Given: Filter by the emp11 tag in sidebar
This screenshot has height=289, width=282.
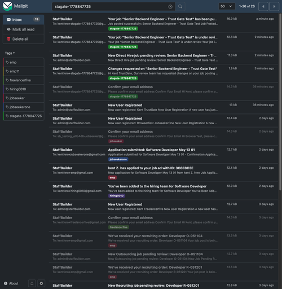Looking at the screenshot, I should tap(24, 71).
